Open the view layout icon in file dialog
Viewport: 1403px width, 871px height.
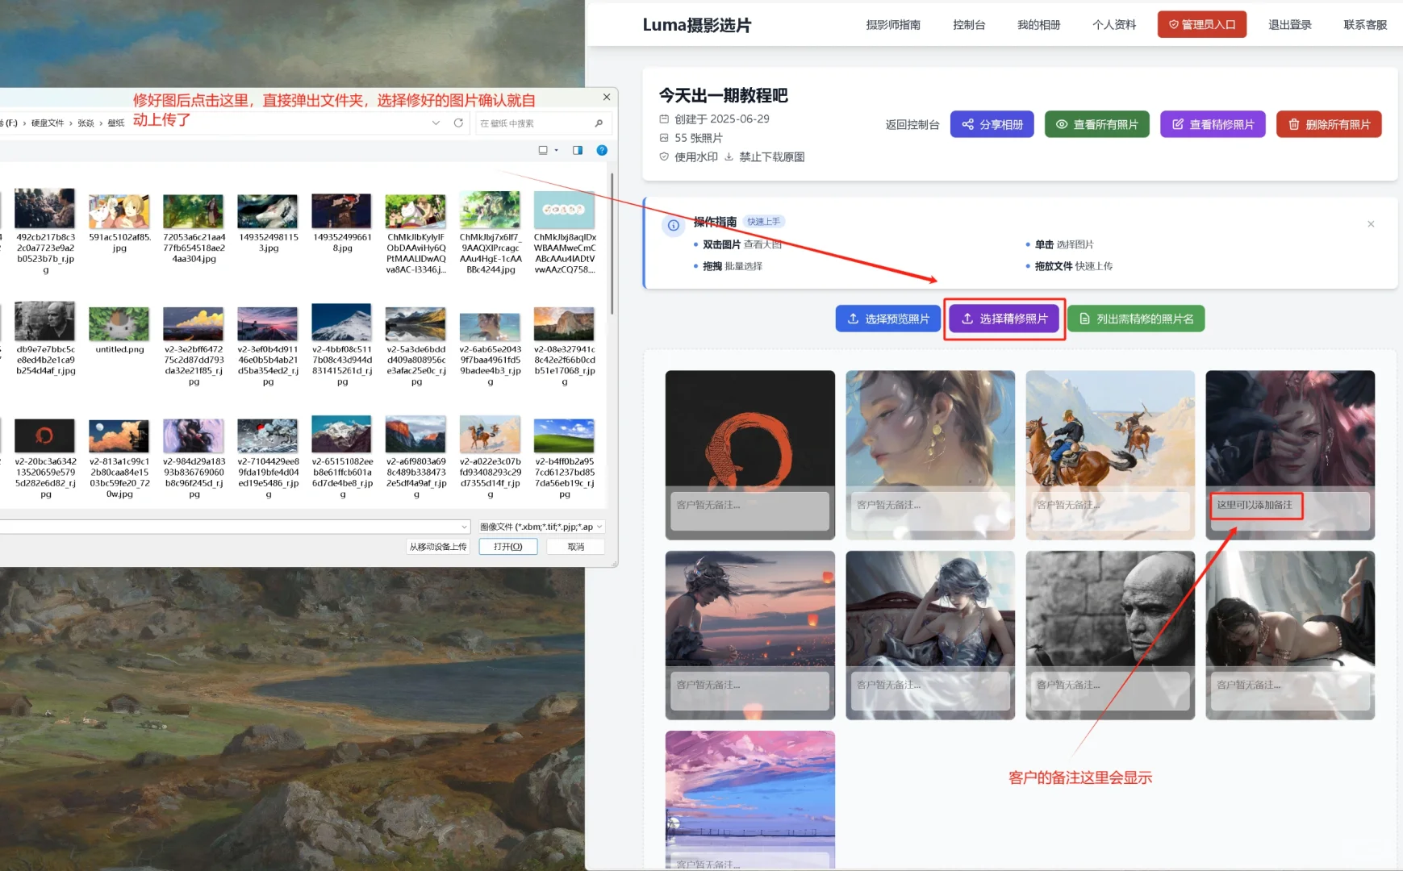click(543, 150)
